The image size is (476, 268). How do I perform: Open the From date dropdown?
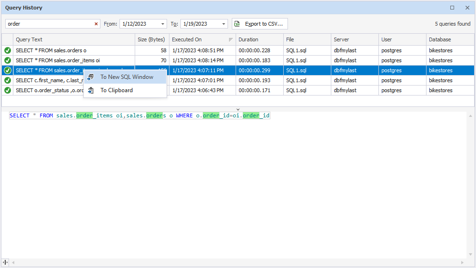click(x=163, y=24)
